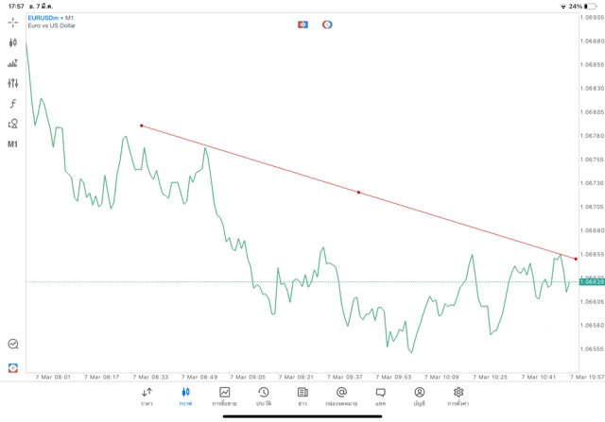Open the one-click trading panel icon
Viewport: 605px width, 422px height.
303,24
